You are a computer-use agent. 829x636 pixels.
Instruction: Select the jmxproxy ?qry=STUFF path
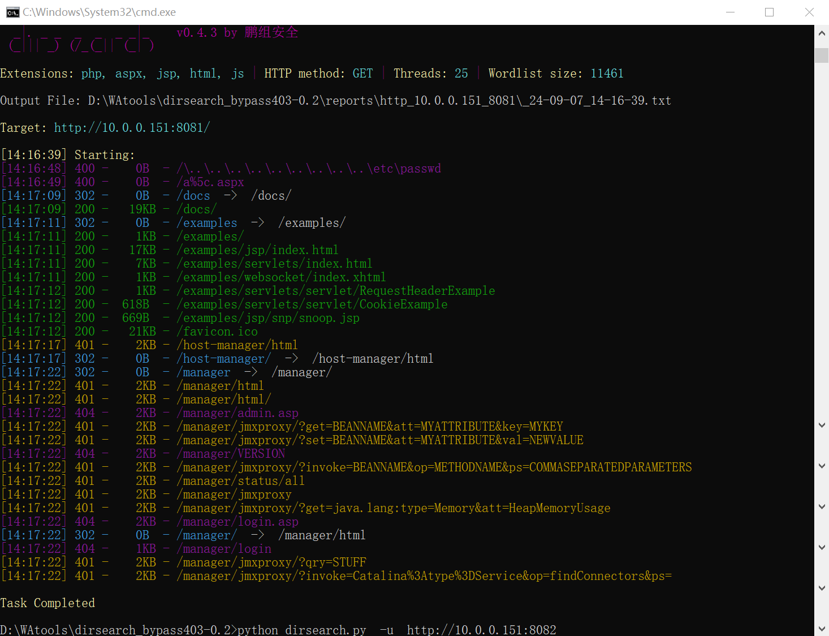271,562
